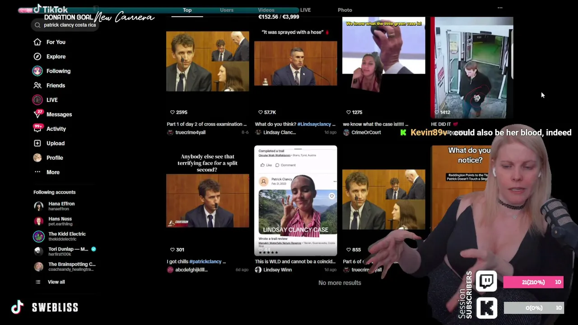Open caption 'This is WILD and cannot be a coincid...'

pos(295,261)
